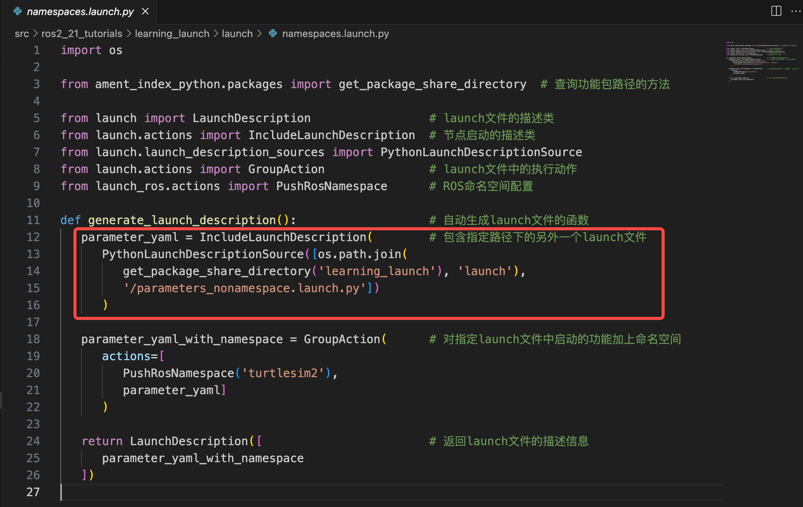
Task: Click the split editor right icon
Action: (776, 11)
